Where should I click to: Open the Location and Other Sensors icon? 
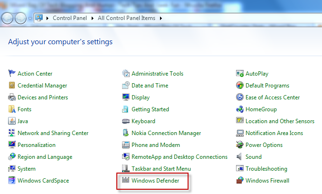[240, 121]
